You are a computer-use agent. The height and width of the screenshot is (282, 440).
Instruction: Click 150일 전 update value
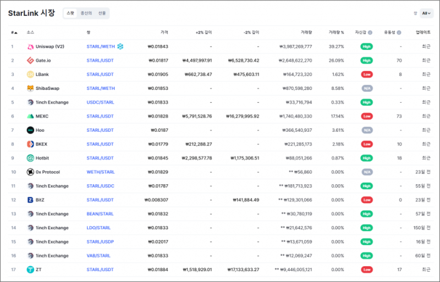click(422, 228)
